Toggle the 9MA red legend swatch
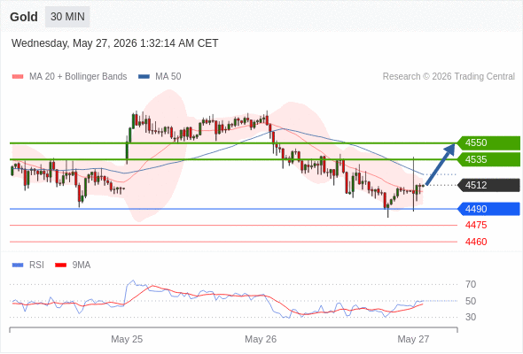The height and width of the screenshot is (354, 523). [x=60, y=265]
